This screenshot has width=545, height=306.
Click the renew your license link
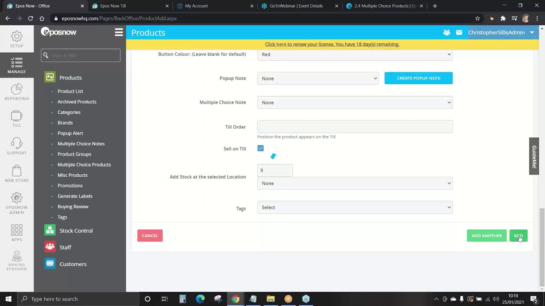point(332,44)
